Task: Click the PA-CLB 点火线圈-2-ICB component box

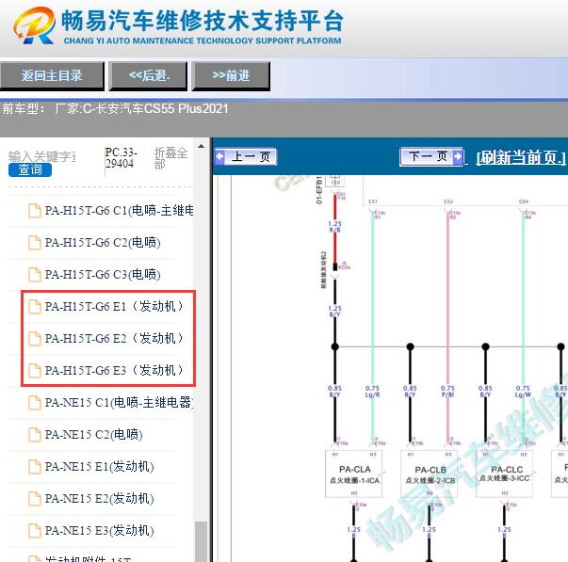Action: click(430, 474)
